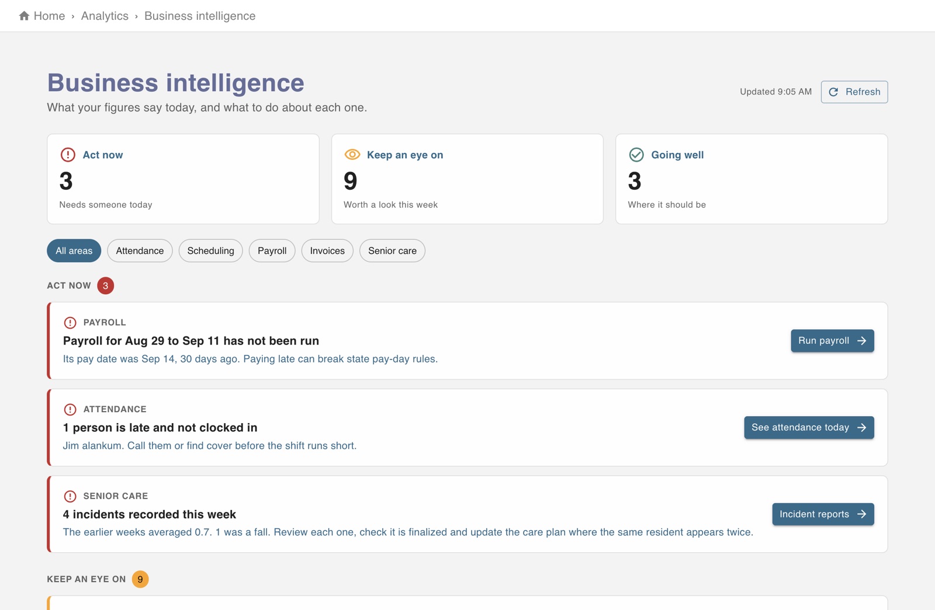
Task: Click the What your figures say subtitle
Action: click(207, 107)
